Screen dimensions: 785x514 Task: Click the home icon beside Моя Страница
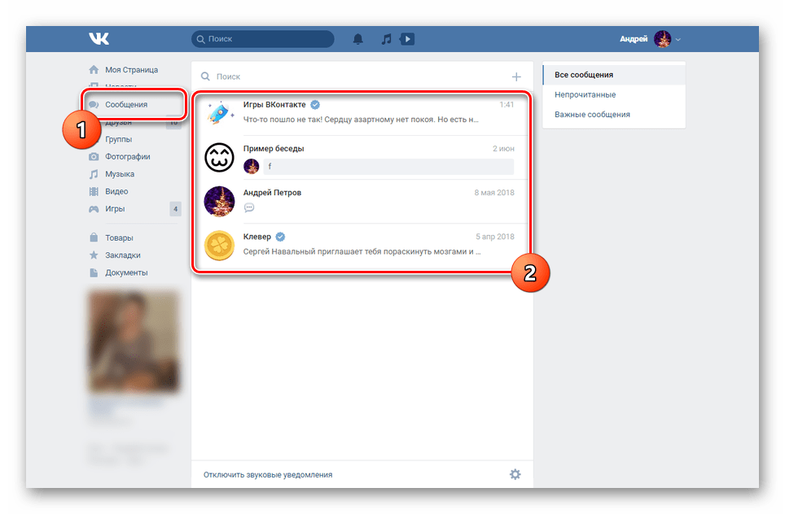point(94,69)
